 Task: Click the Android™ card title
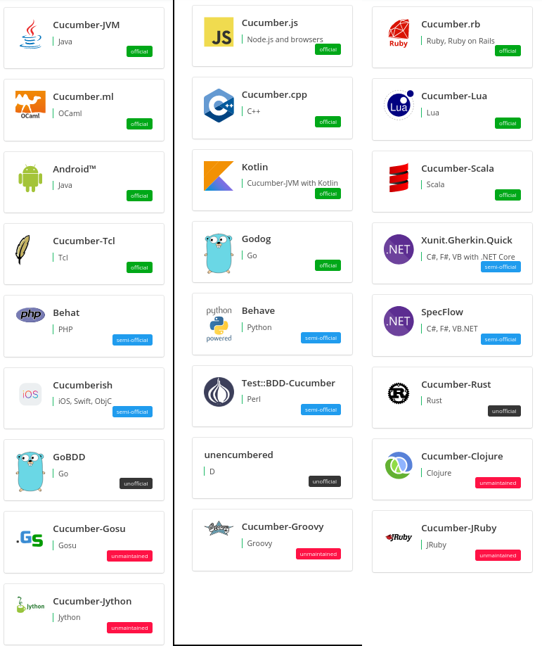coord(75,169)
